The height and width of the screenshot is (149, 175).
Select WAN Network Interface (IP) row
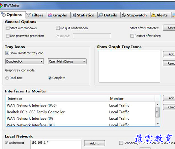pos(81,118)
